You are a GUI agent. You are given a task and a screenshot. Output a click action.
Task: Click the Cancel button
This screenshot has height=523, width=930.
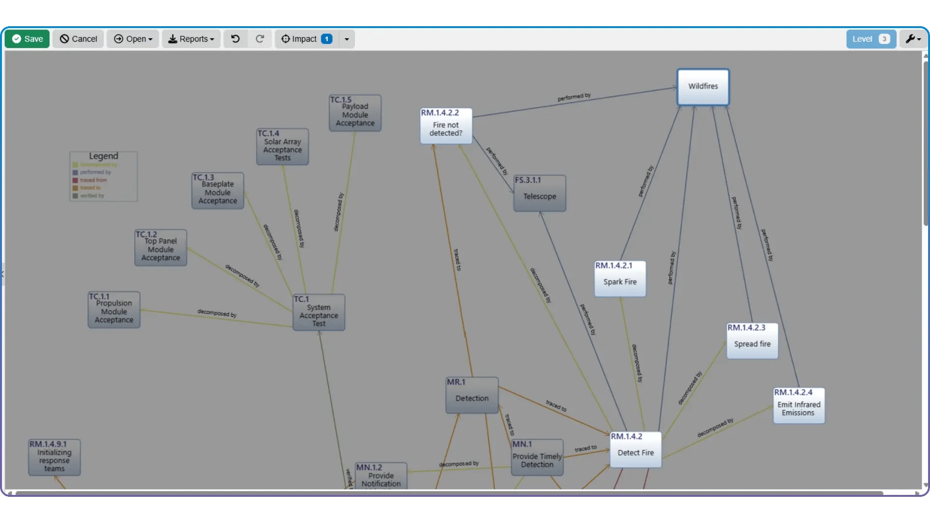[78, 39]
